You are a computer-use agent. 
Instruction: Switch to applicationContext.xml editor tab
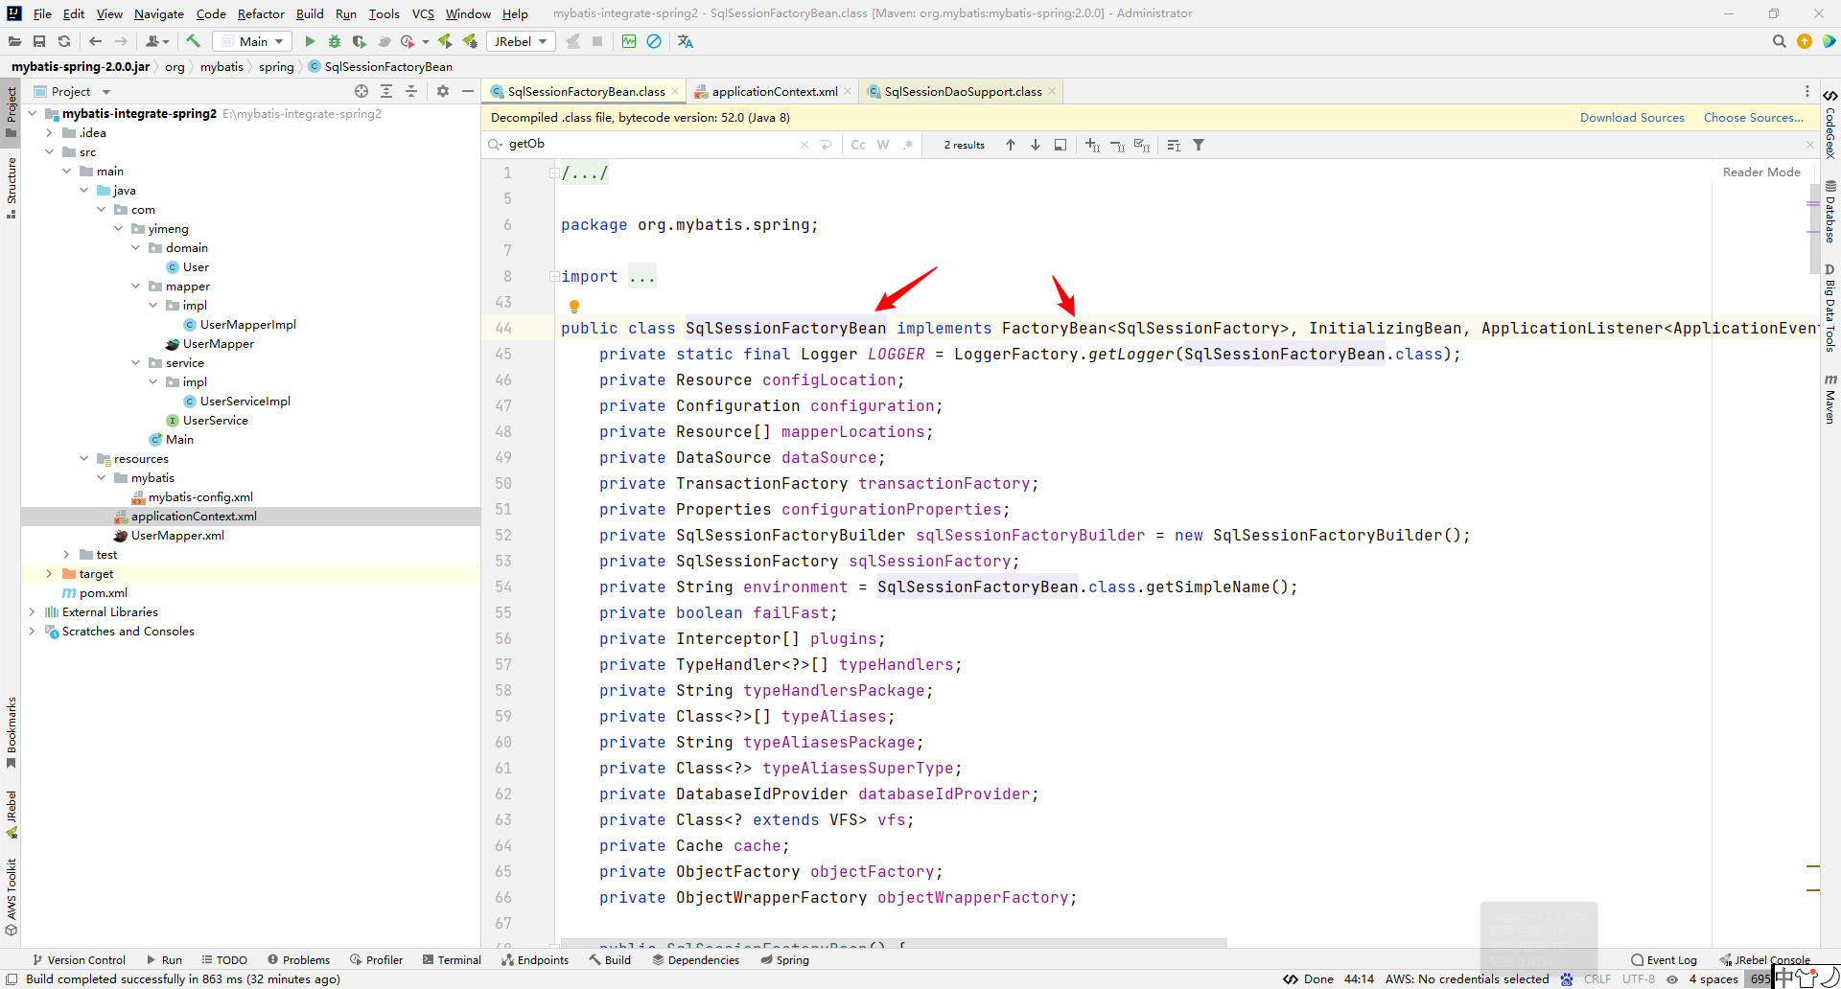click(x=774, y=91)
